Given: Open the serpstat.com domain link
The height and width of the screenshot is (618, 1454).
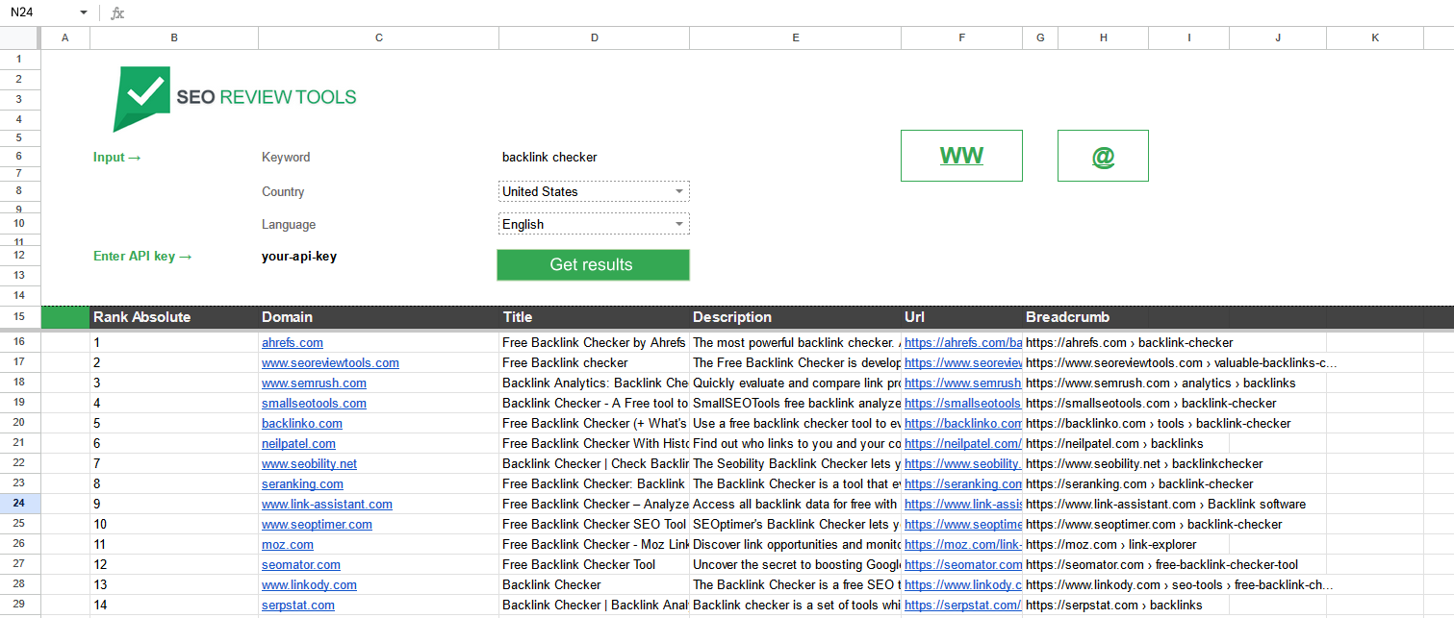Looking at the screenshot, I should click(298, 605).
